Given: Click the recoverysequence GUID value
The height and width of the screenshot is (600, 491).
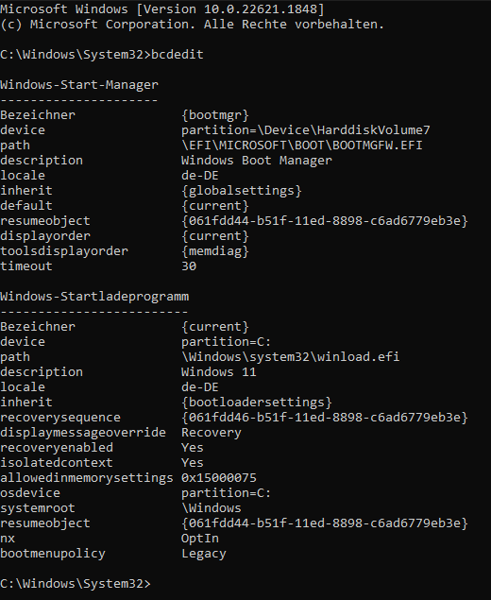Looking at the screenshot, I should [x=324, y=417].
